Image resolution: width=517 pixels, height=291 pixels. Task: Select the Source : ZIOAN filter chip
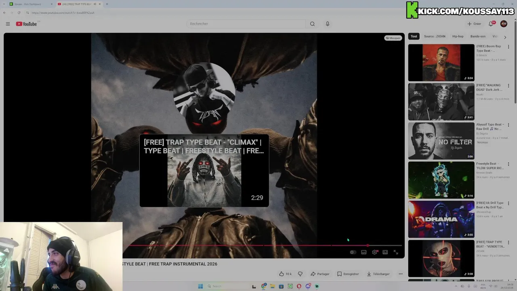click(435, 36)
